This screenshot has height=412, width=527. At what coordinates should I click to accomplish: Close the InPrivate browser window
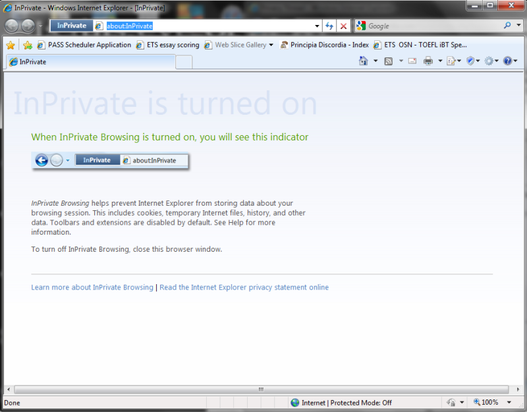[x=511, y=5]
